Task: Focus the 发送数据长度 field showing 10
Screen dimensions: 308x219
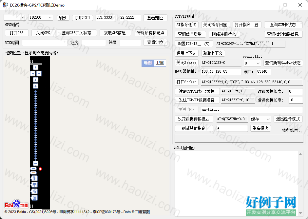Action: pyautogui.click(x=296, y=100)
